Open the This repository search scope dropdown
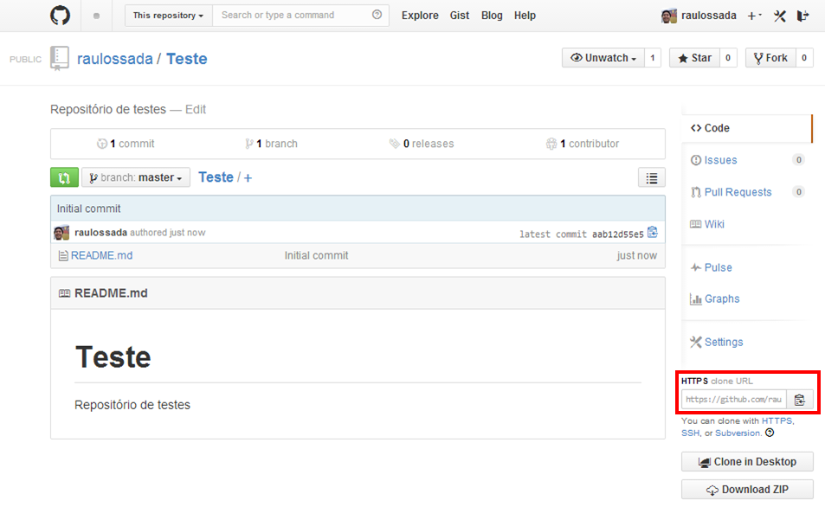Viewport: 825px width, 507px height. coord(168,16)
